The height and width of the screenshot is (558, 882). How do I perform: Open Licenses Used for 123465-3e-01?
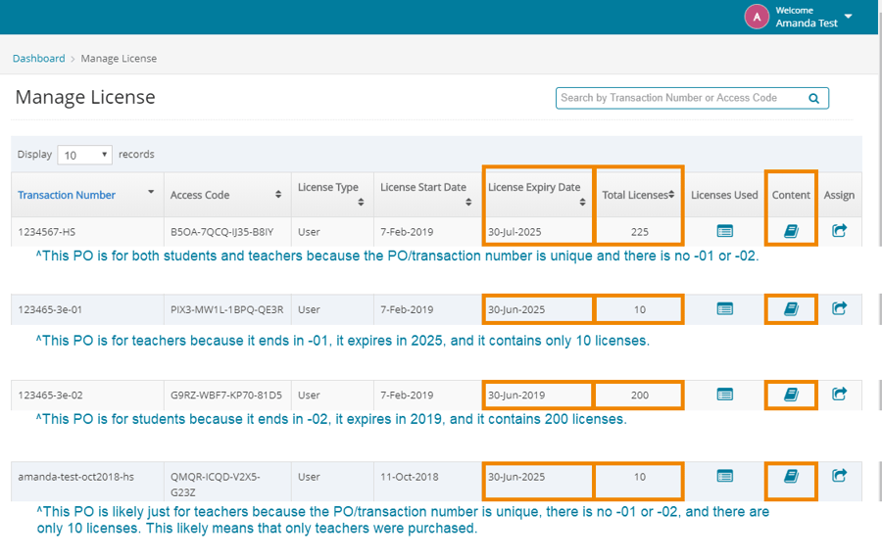click(x=724, y=308)
